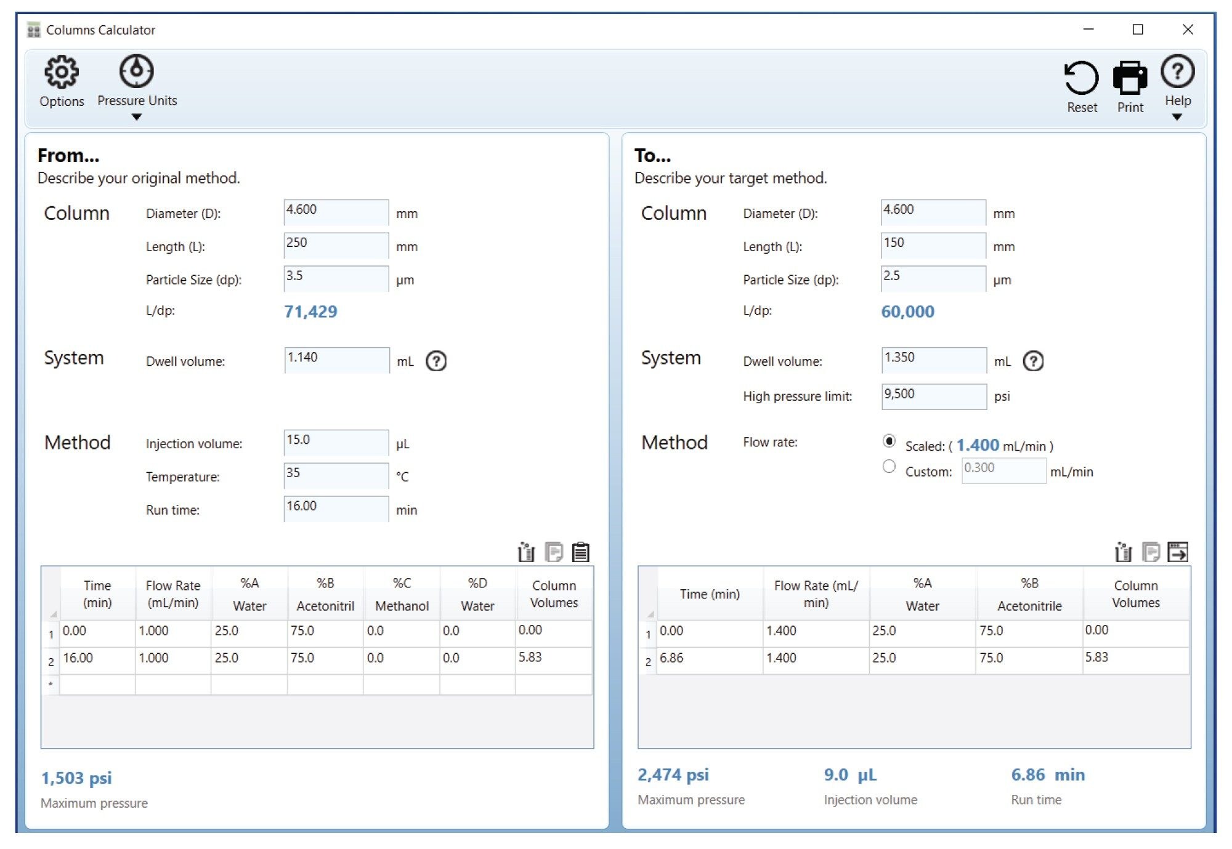Select the Custom flow rate option
Viewport: 1232px width, 849px height.
pyautogui.click(x=889, y=466)
